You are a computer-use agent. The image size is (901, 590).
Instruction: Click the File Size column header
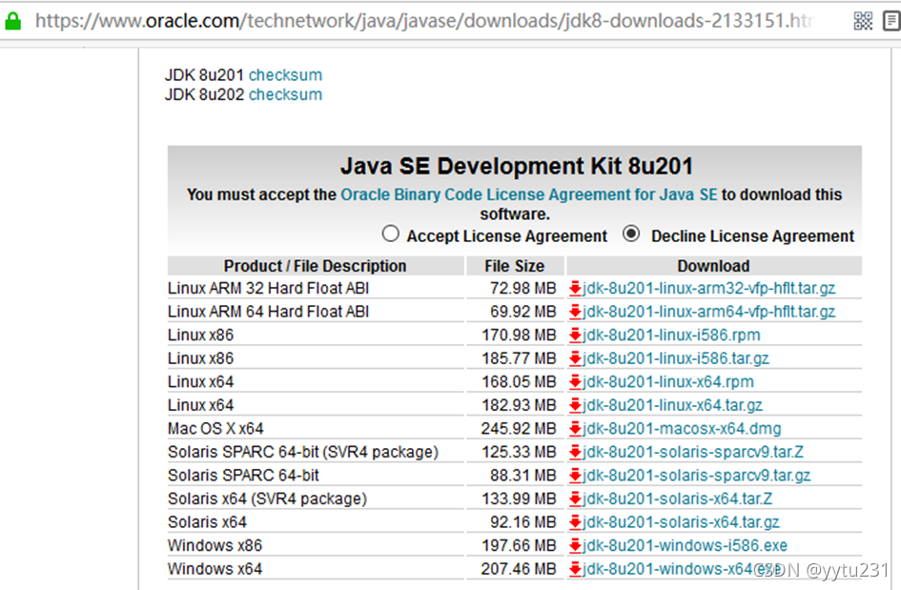[514, 266]
